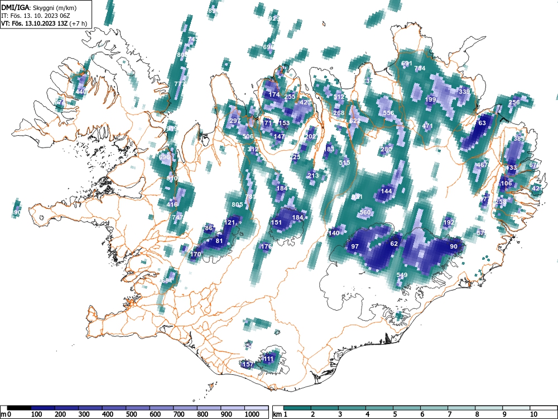Click the visibility value '929' at the top

pyautogui.click(x=273, y=18)
